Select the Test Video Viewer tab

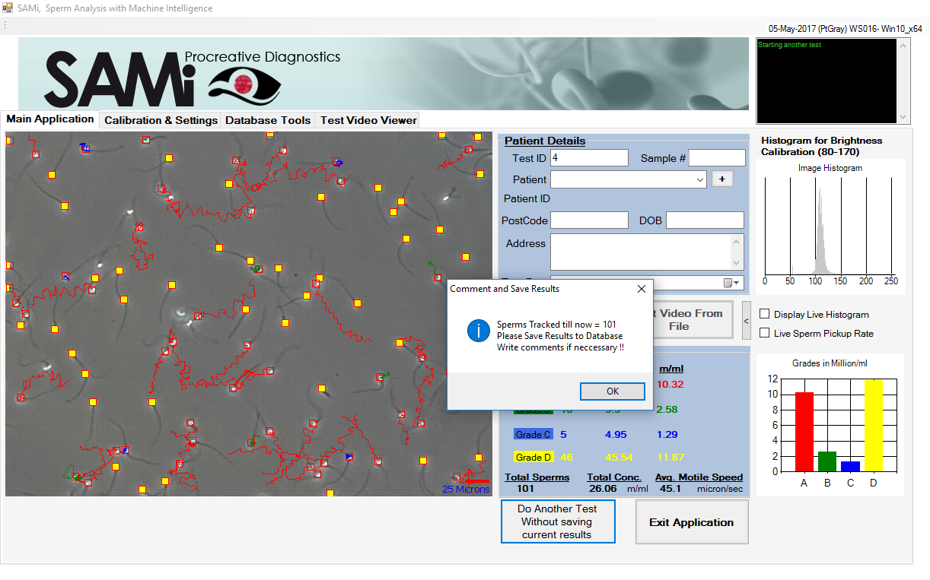point(368,120)
